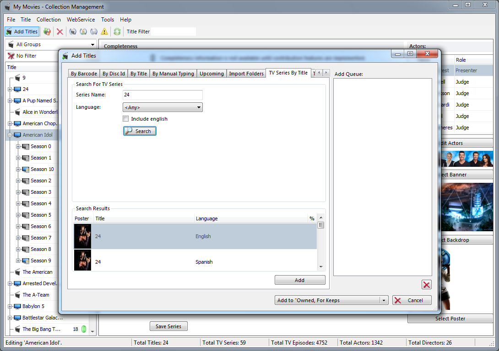
Task: Select the English 24 search result
Action: pos(195,236)
